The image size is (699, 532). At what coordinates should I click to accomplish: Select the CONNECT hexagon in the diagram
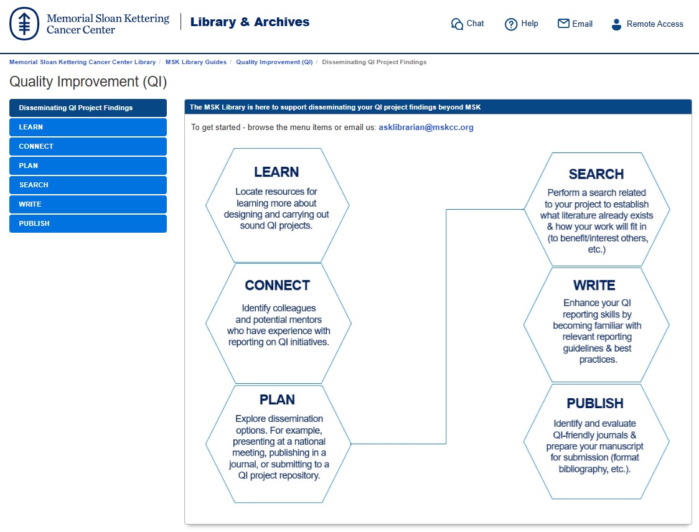pyautogui.click(x=278, y=324)
